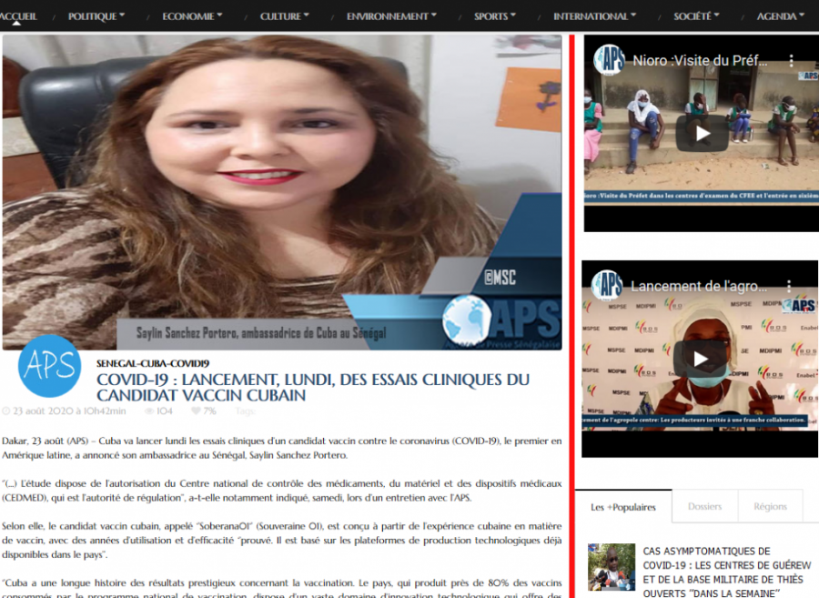Open the ENVIRONNEMENT menu
819x598 pixels.
pyautogui.click(x=391, y=16)
